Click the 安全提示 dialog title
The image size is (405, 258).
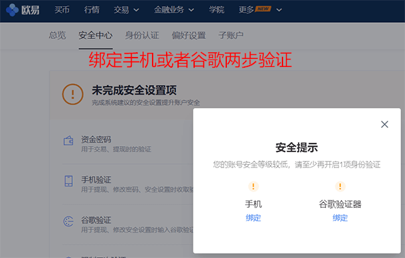pos(297,147)
